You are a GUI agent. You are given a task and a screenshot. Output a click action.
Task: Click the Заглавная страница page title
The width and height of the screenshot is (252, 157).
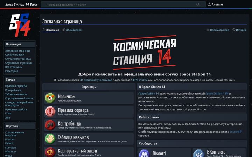click(62, 21)
